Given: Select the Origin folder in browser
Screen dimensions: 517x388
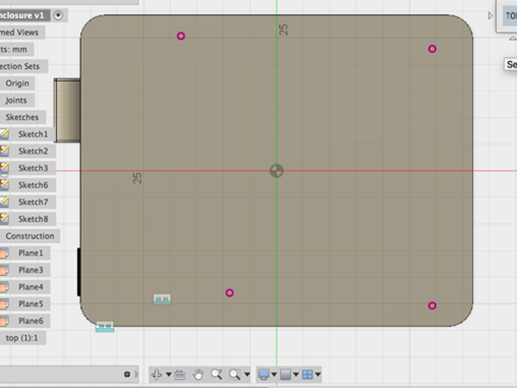Looking at the screenshot, I should 17,84.
